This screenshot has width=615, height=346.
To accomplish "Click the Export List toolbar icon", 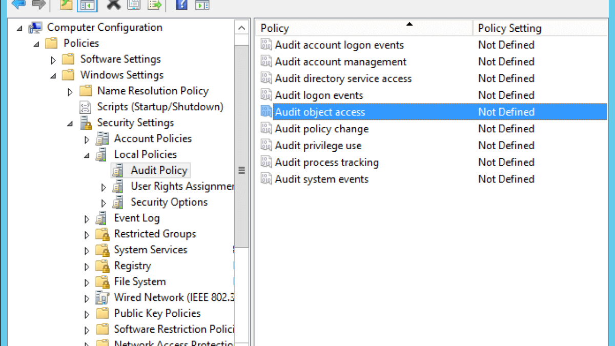I will point(154,5).
